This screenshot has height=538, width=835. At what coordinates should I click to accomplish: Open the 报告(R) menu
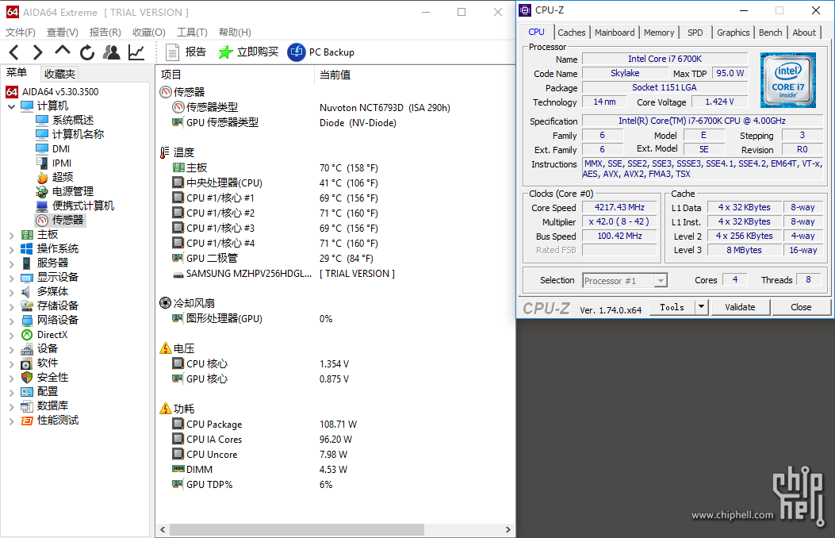pyautogui.click(x=105, y=33)
